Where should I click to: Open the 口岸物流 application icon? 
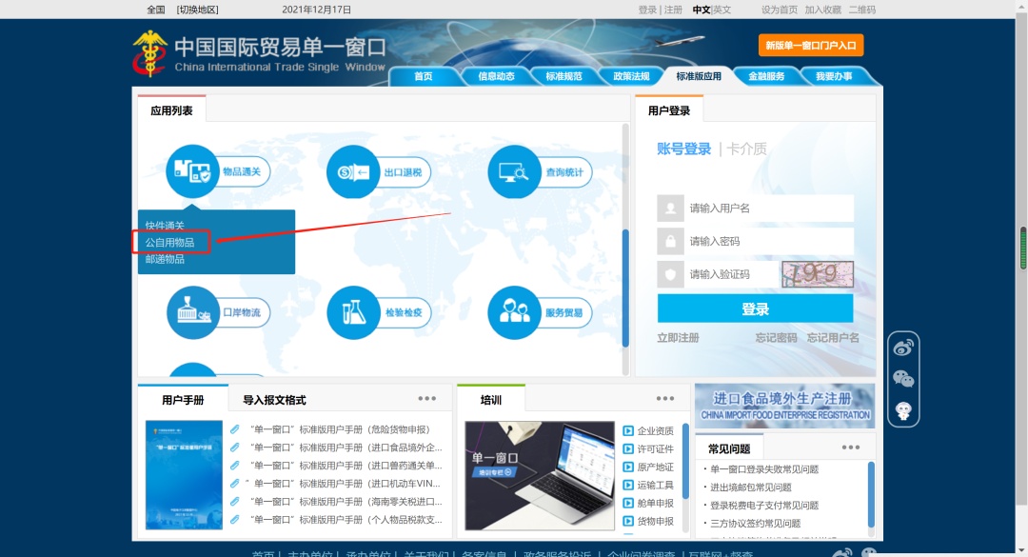pyautogui.click(x=193, y=311)
